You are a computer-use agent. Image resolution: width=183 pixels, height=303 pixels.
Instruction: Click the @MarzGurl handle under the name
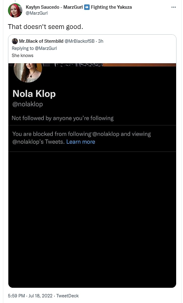37,13
